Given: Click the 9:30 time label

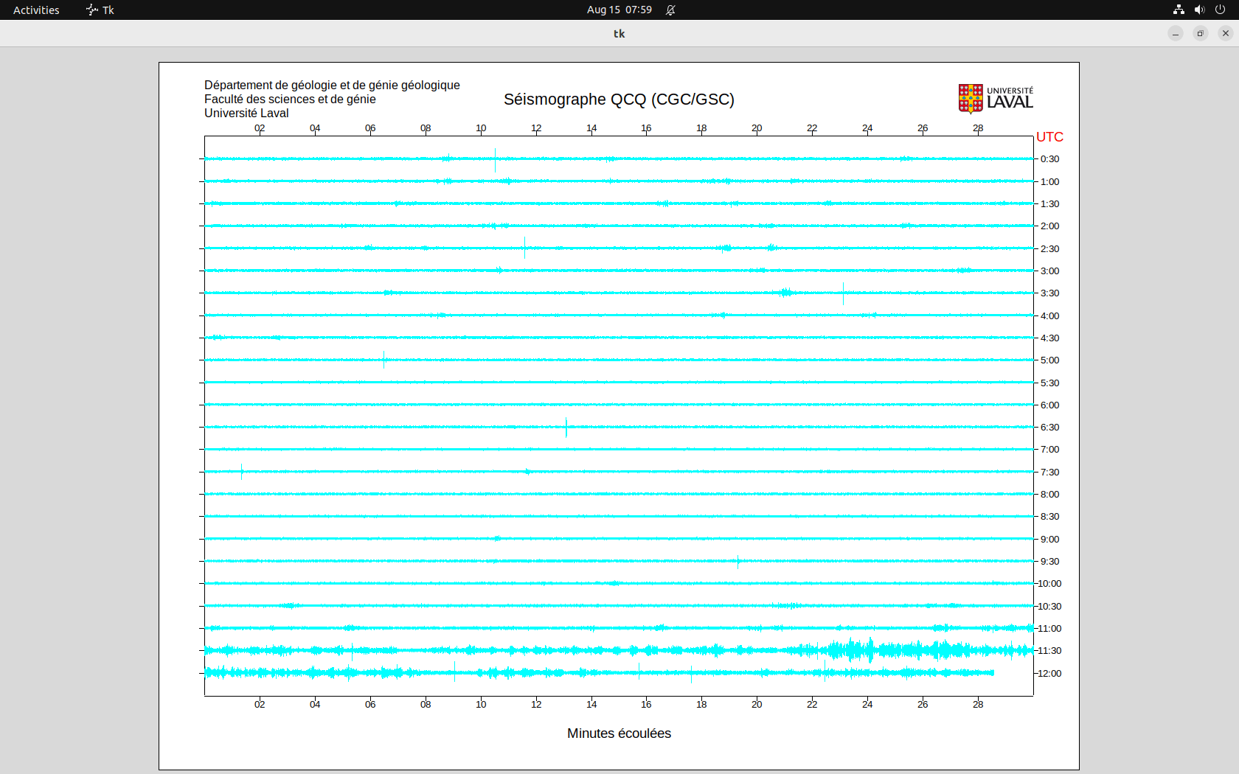Looking at the screenshot, I should [1049, 562].
